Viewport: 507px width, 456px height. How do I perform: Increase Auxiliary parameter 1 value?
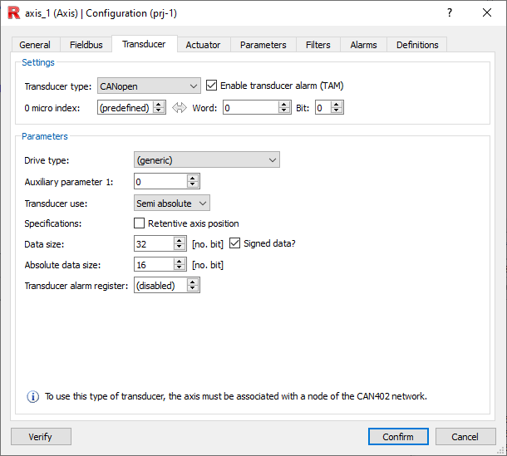(193, 178)
